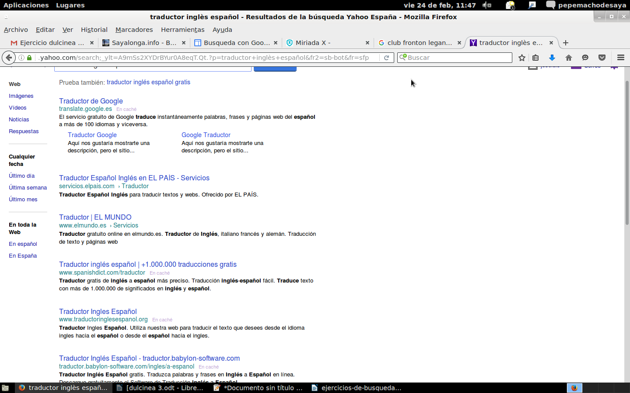Filter results En España
The width and height of the screenshot is (630, 393).
pos(23,256)
